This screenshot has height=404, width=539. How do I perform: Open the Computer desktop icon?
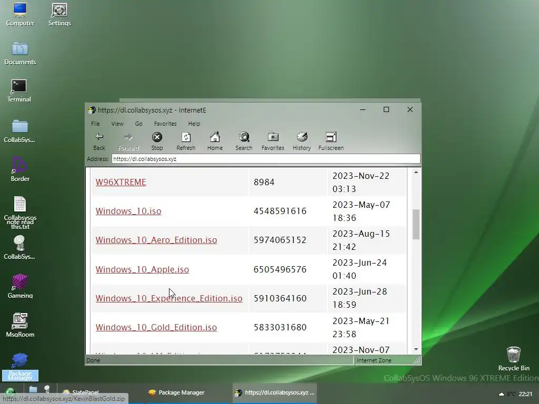(20, 14)
